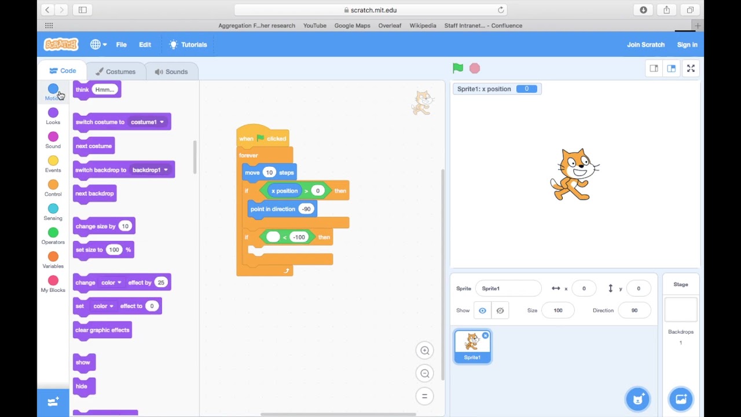Click the show block in palette
The image size is (741, 417).
(83, 363)
